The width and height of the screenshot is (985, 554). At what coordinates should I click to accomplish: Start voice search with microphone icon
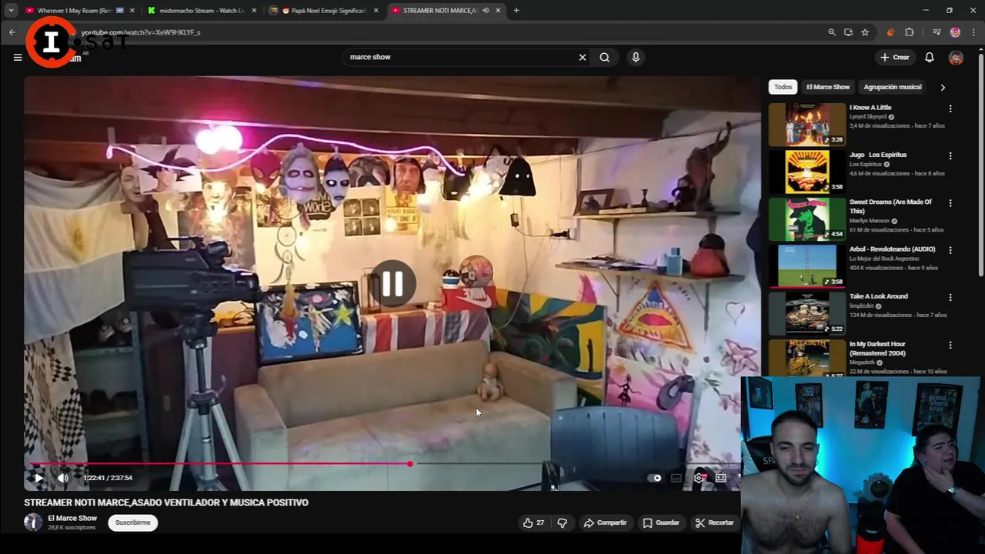(x=636, y=57)
